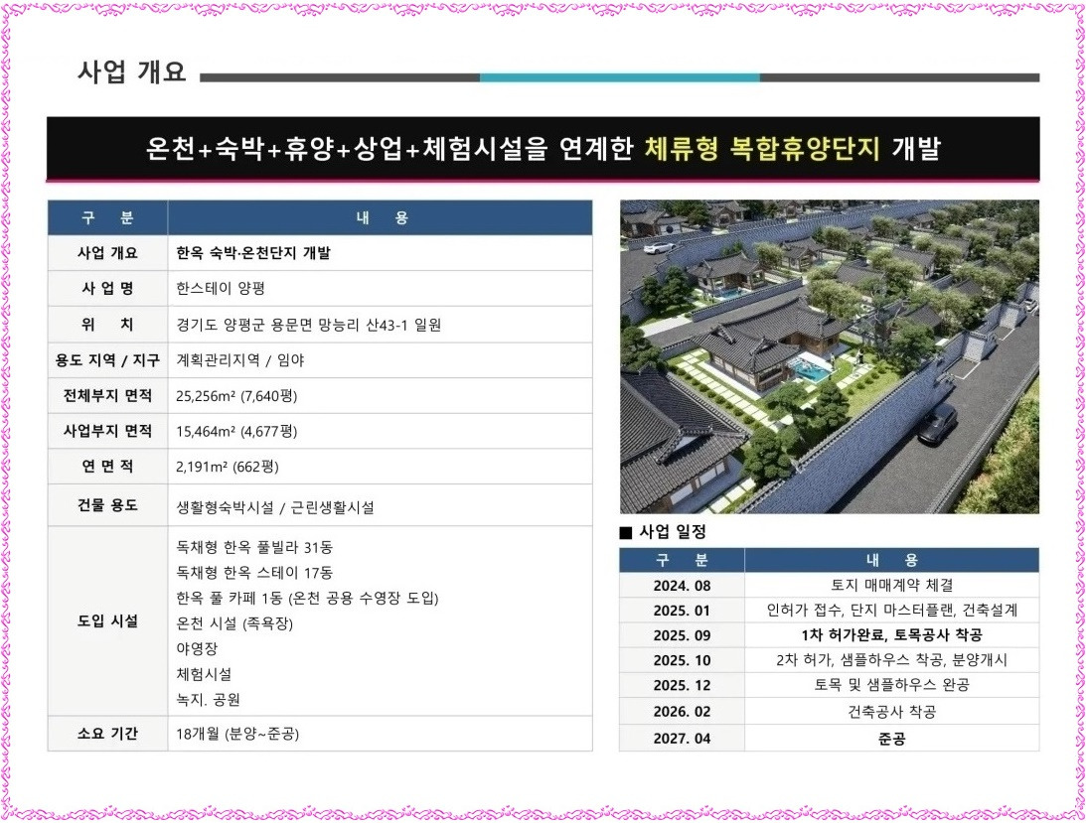Click the '위 치' row label
The width and height of the screenshot is (1086, 823).
click(107, 325)
